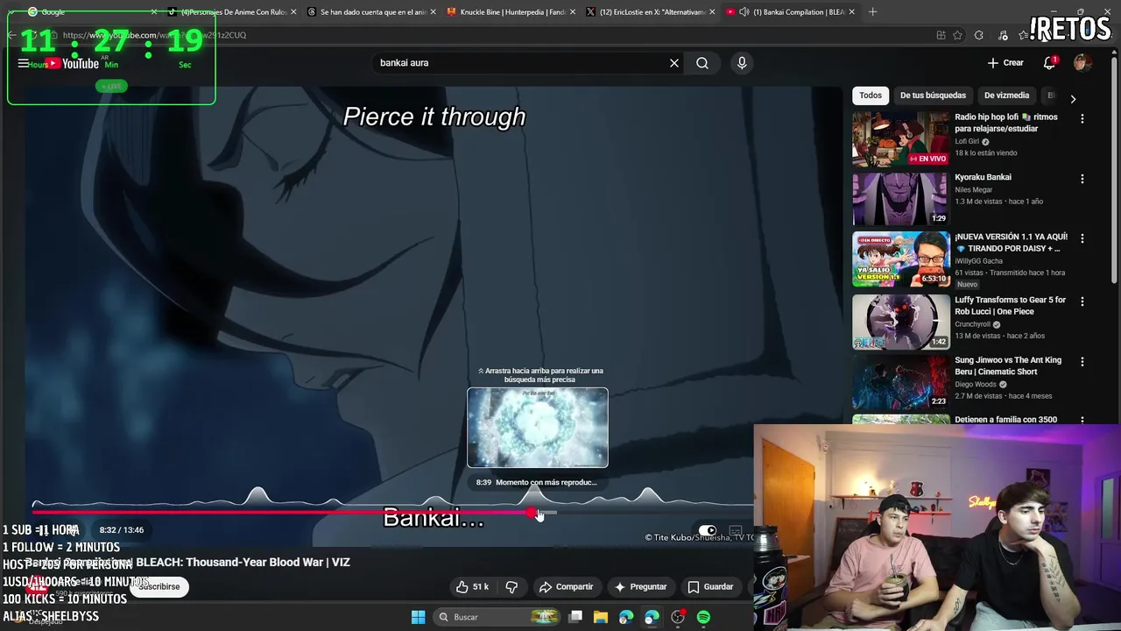Open options for 'Sung Jinwoo vs The Ant King' video

(1082, 361)
